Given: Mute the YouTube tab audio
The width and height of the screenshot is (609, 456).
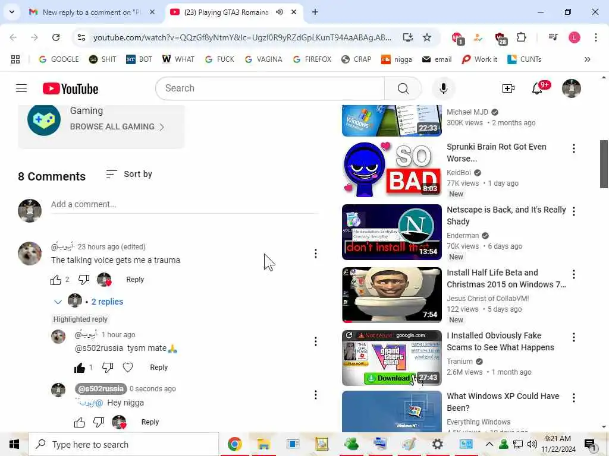Looking at the screenshot, I should point(280,12).
